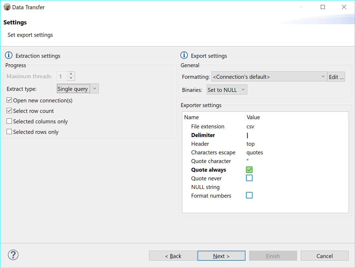The image size is (355, 268).
Task: Click the Value column header
Action: pyautogui.click(x=297, y=117)
